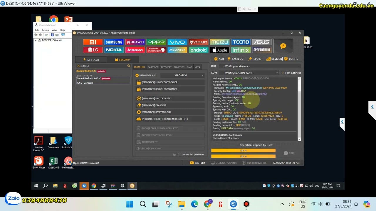Open the File menu in Device Manager
Screen dimensions: 376x211
[x=37, y=30]
